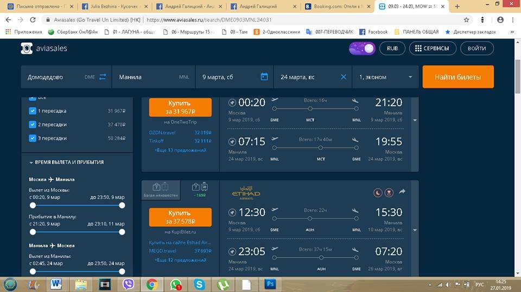Open the 1, эконом passengers dropdown

tap(385, 77)
